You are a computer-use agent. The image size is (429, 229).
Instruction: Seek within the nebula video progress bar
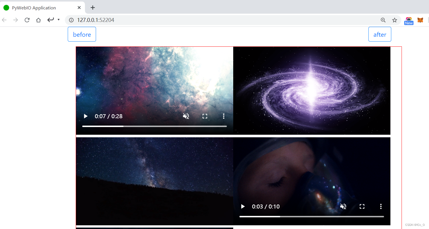click(155, 126)
